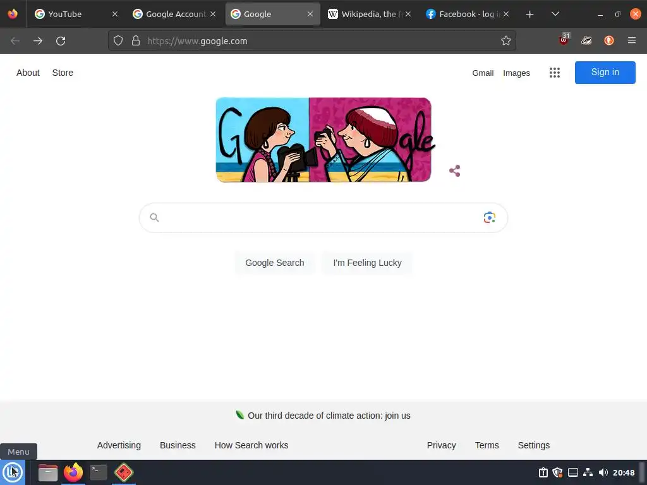Open network connections tray icon
Image resolution: width=647 pixels, height=485 pixels.
(588, 472)
